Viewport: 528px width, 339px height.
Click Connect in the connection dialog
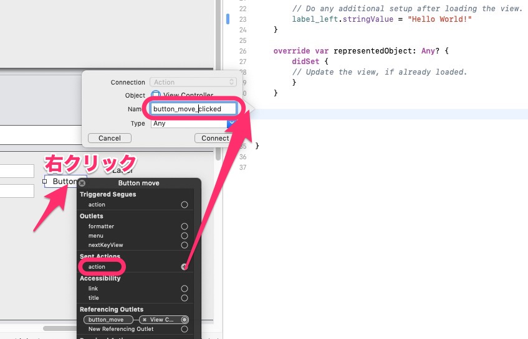pos(215,138)
